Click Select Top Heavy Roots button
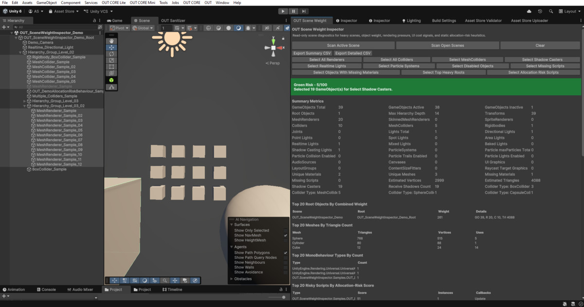 (x=443, y=72)
